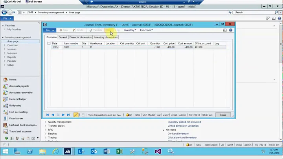283x159 pixels.
Task: Open Accounts receivable module
Action: pyautogui.click(x=21, y=92)
